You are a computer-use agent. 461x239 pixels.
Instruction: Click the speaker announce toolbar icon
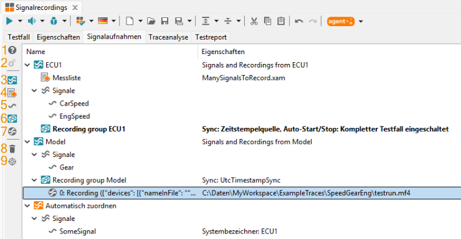click(x=32, y=21)
